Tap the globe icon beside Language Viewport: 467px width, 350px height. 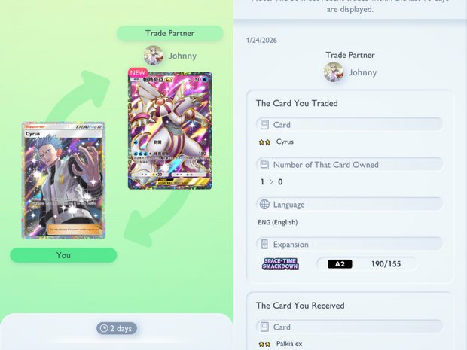[x=264, y=205]
